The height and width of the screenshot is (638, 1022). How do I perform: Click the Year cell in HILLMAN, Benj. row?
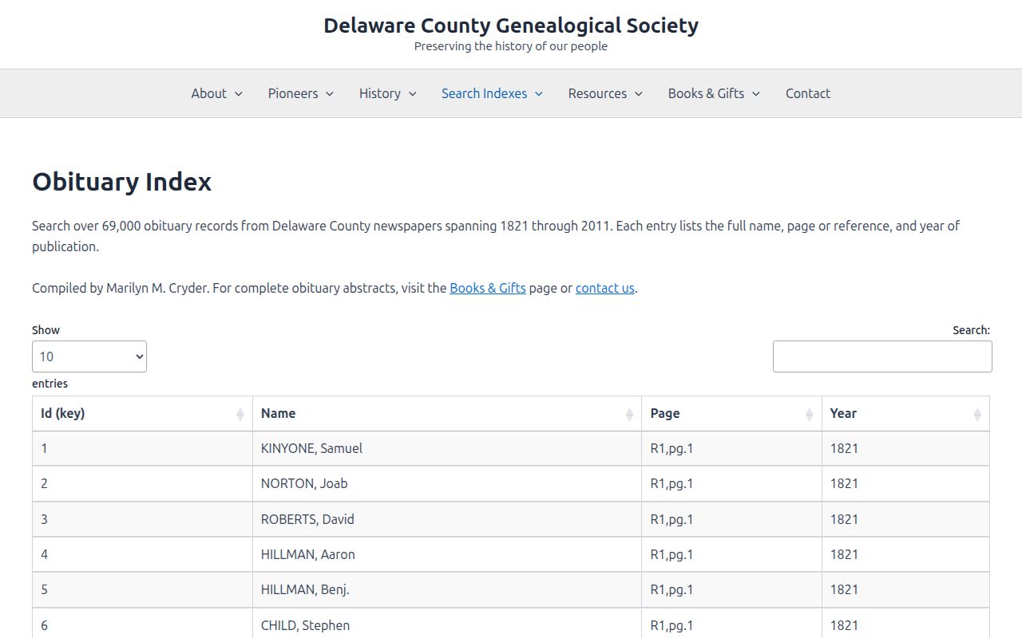[x=905, y=589]
